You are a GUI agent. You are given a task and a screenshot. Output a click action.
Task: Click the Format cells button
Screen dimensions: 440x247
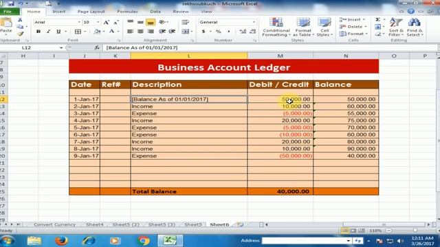point(353,34)
